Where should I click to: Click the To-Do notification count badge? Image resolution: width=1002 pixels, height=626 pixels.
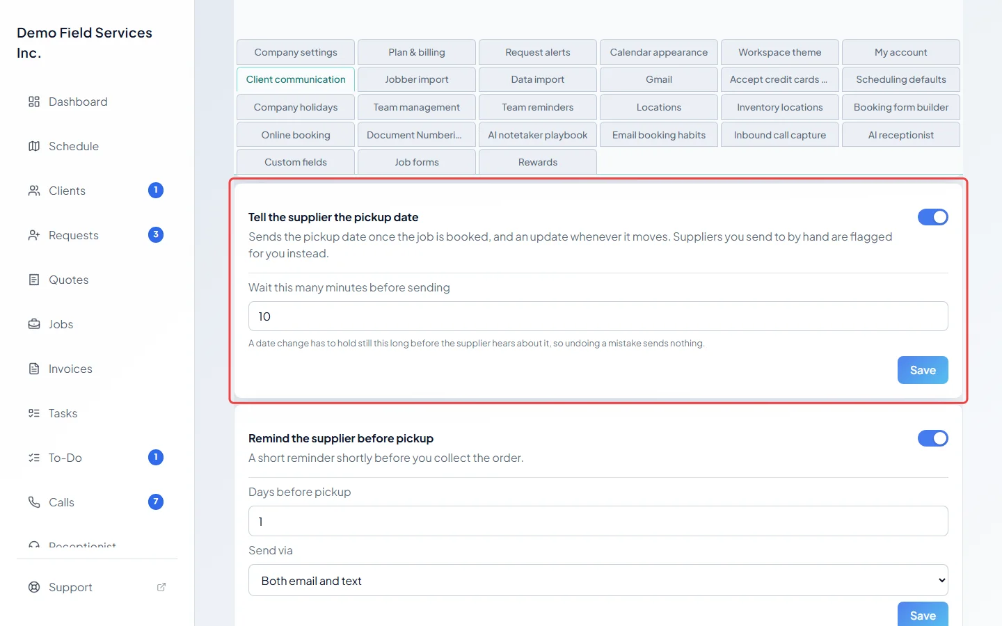[x=156, y=457]
